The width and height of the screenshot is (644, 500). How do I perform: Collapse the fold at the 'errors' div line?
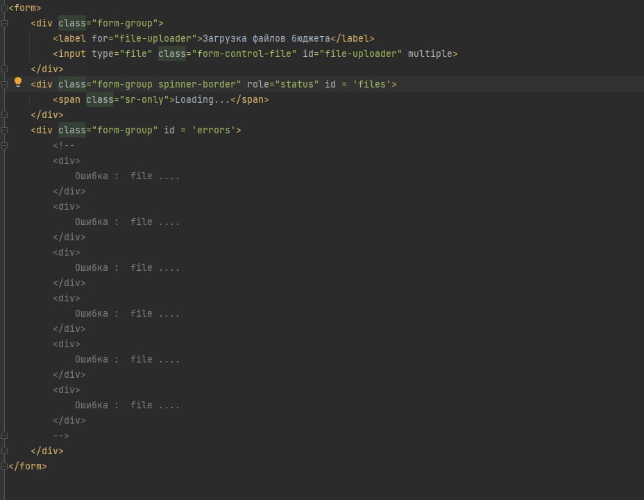click(4, 131)
